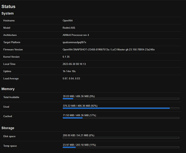The width and height of the screenshot is (186, 153).
Task: Click the Temp space usage bar
Action: tap(121, 147)
